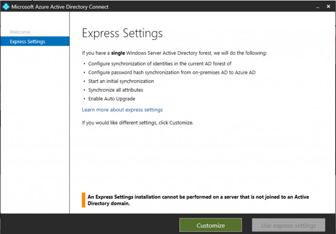Image resolution: width=336 pixels, height=234 pixels.
Task: Click the orange warning indicator bar
Action: coord(84,200)
